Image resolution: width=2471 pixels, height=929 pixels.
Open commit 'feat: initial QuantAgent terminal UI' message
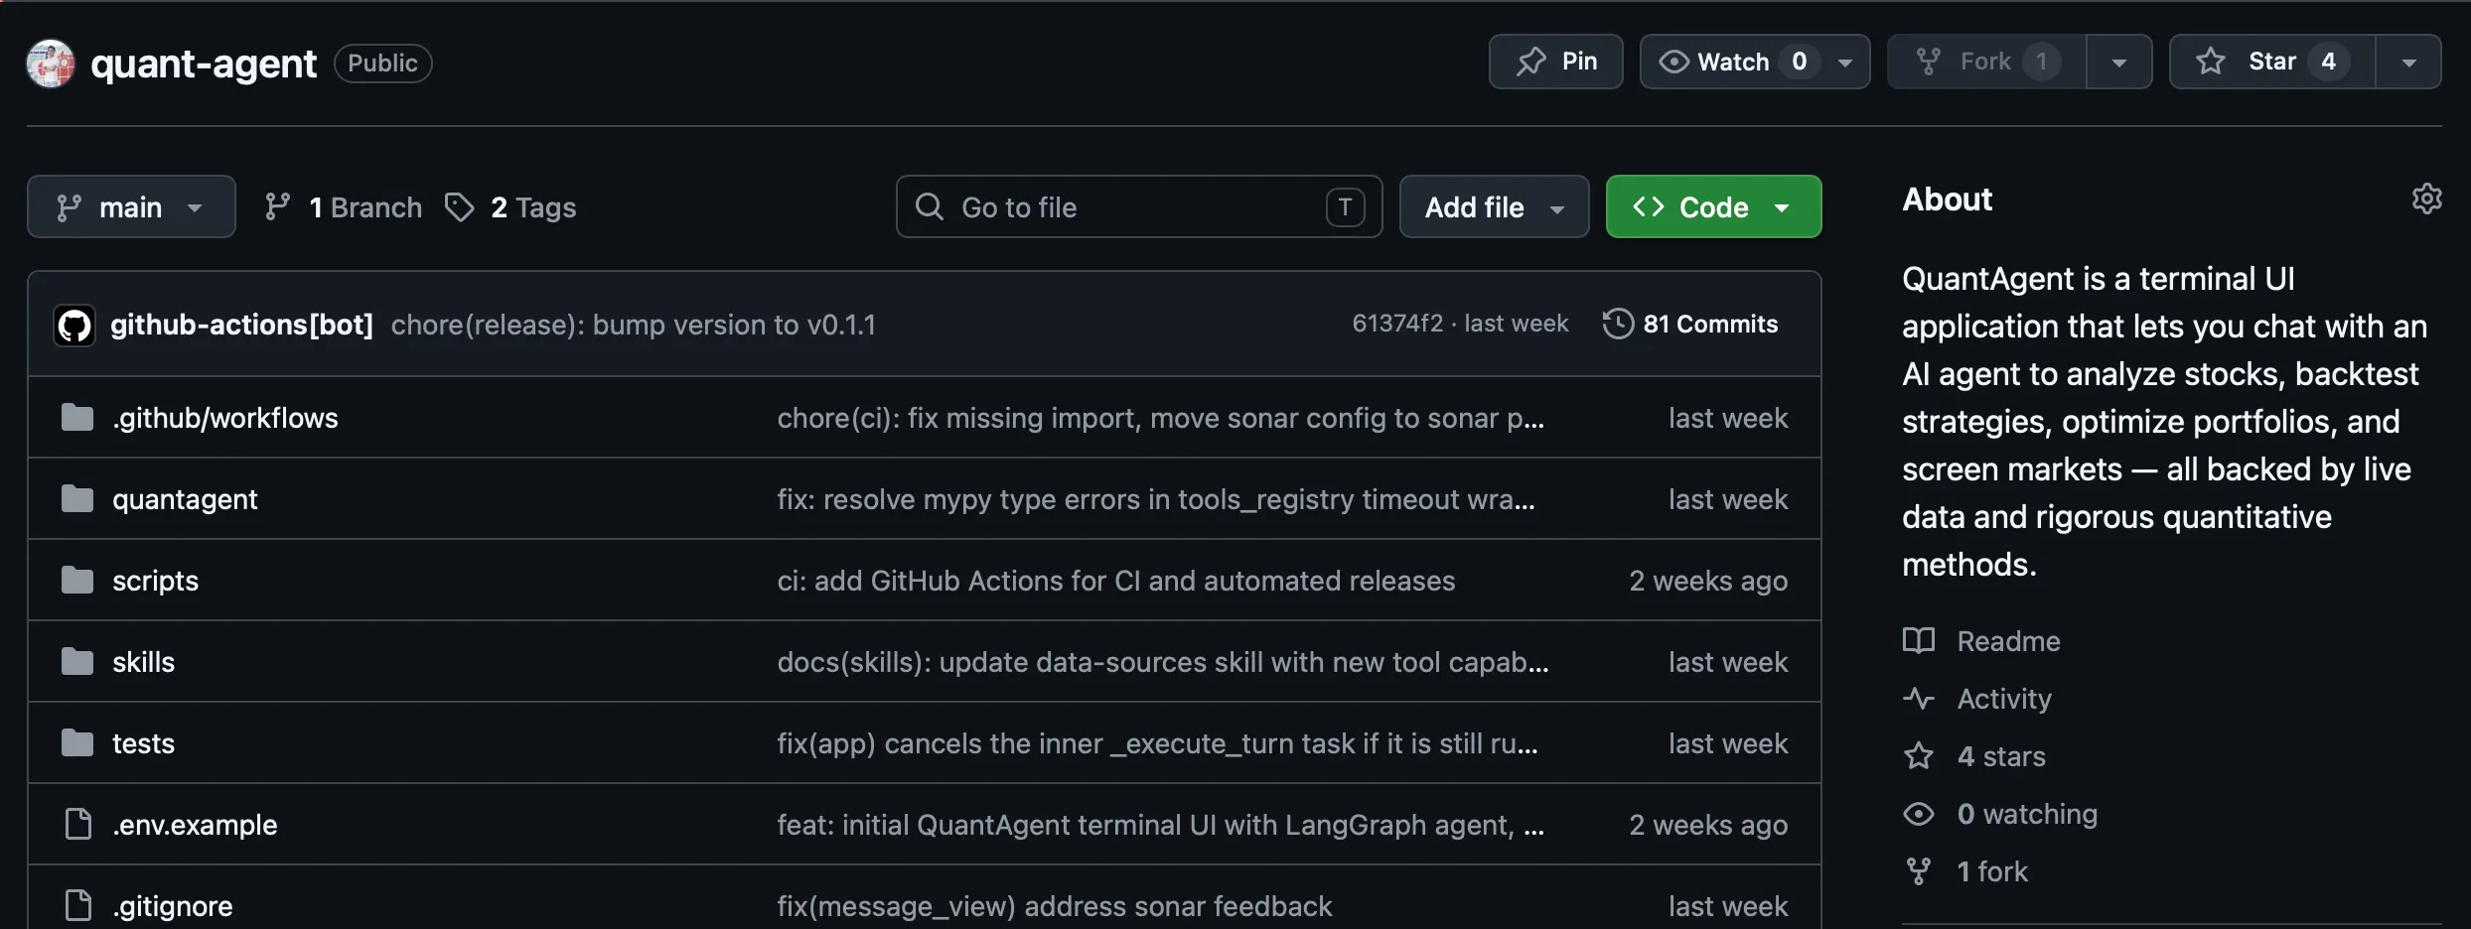[x=1160, y=825]
